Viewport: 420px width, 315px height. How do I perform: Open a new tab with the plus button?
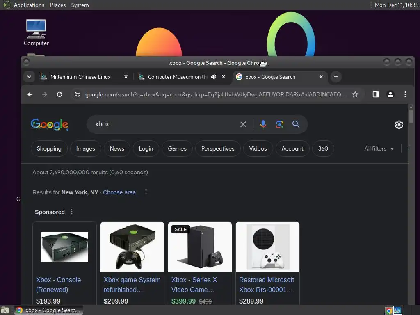(x=336, y=77)
